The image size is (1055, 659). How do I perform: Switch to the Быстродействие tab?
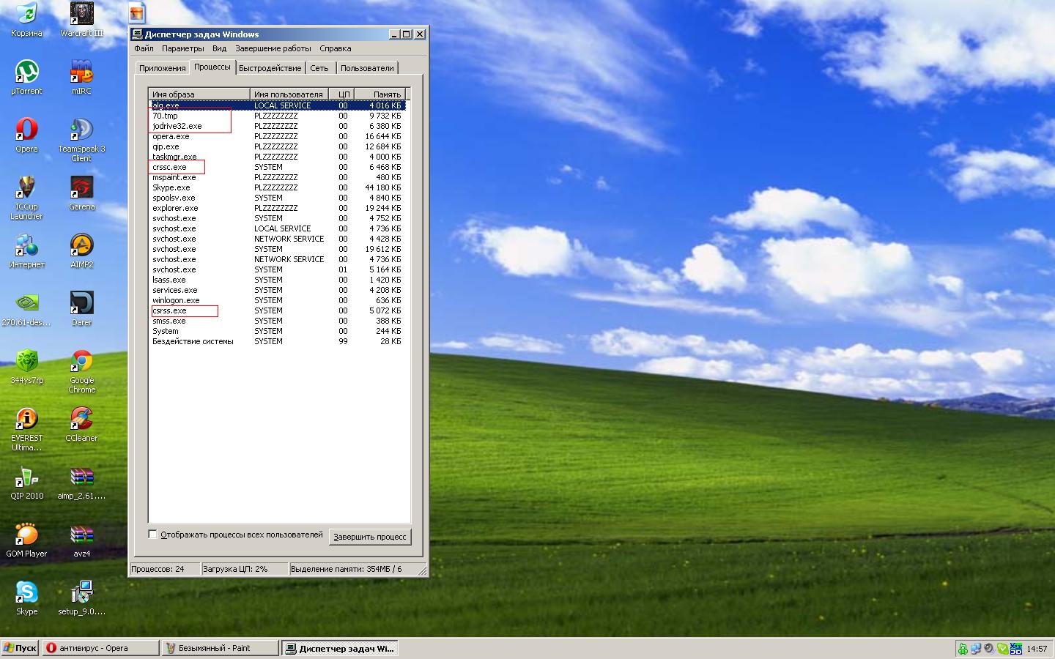click(270, 68)
